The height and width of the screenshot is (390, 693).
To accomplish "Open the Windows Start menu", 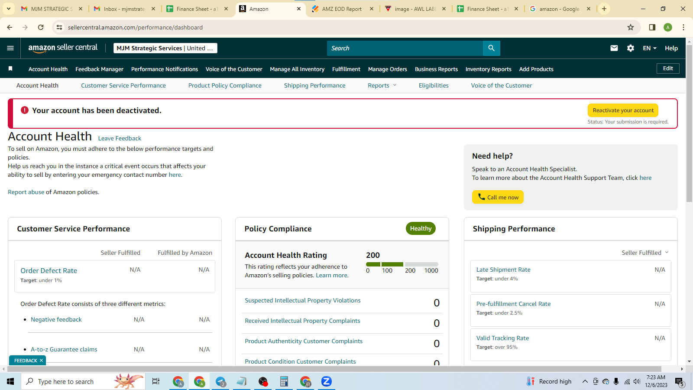I will (10, 381).
